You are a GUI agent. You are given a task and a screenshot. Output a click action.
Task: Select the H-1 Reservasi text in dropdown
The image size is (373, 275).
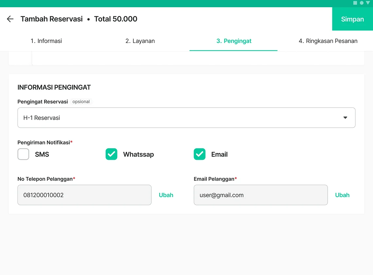[x=42, y=118]
